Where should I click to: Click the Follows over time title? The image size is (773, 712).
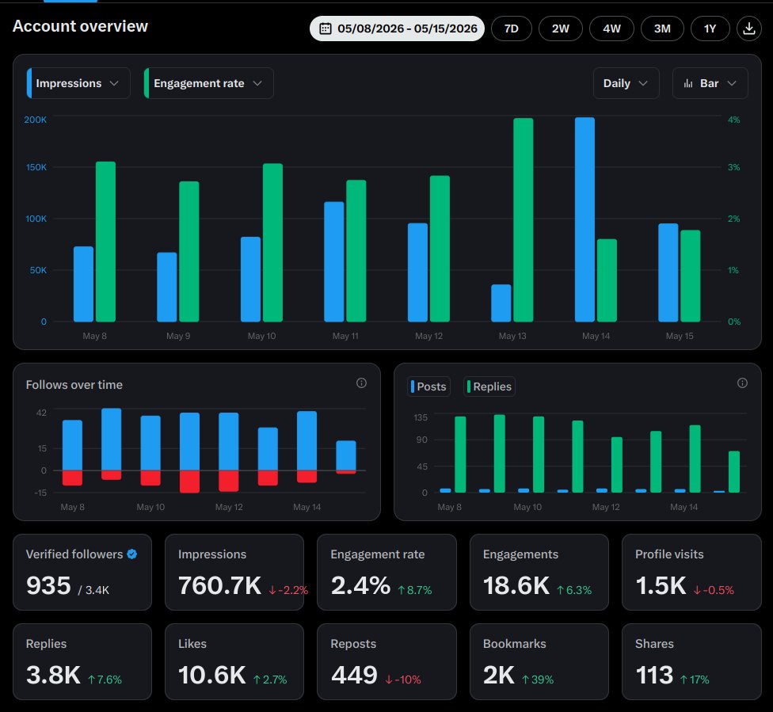pos(74,385)
